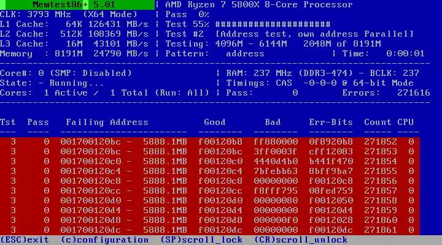The height and width of the screenshot is (245, 442).
Task: Click the Memory 8191M 24790 MB/s line
Action: click(x=74, y=54)
